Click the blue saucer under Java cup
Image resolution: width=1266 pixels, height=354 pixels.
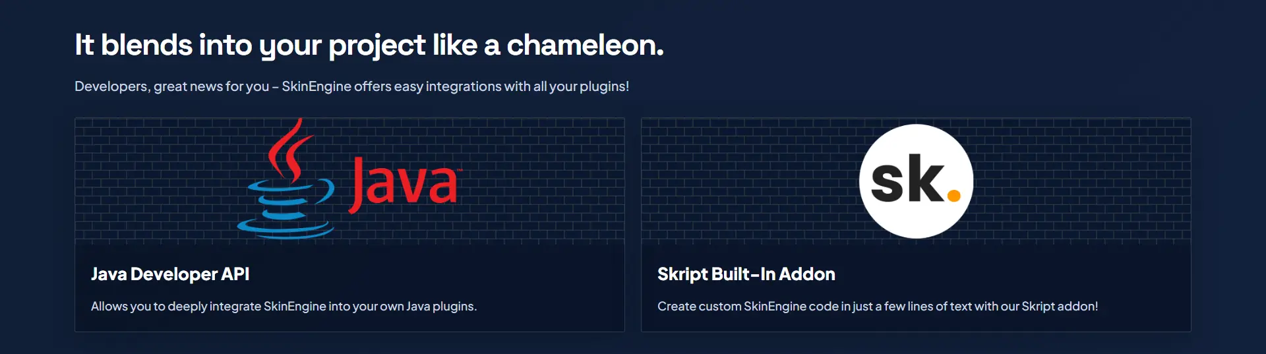286,229
